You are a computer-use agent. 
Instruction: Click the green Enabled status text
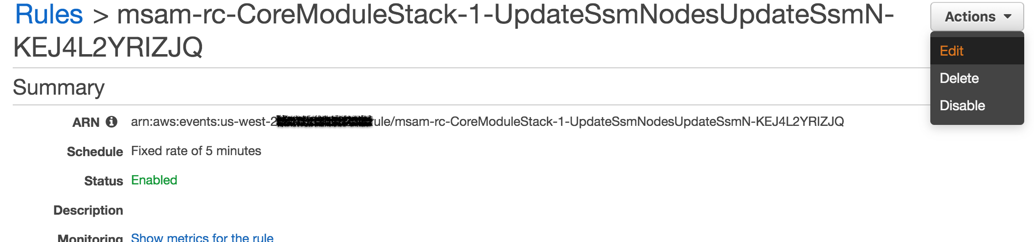(x=154, y=180)
